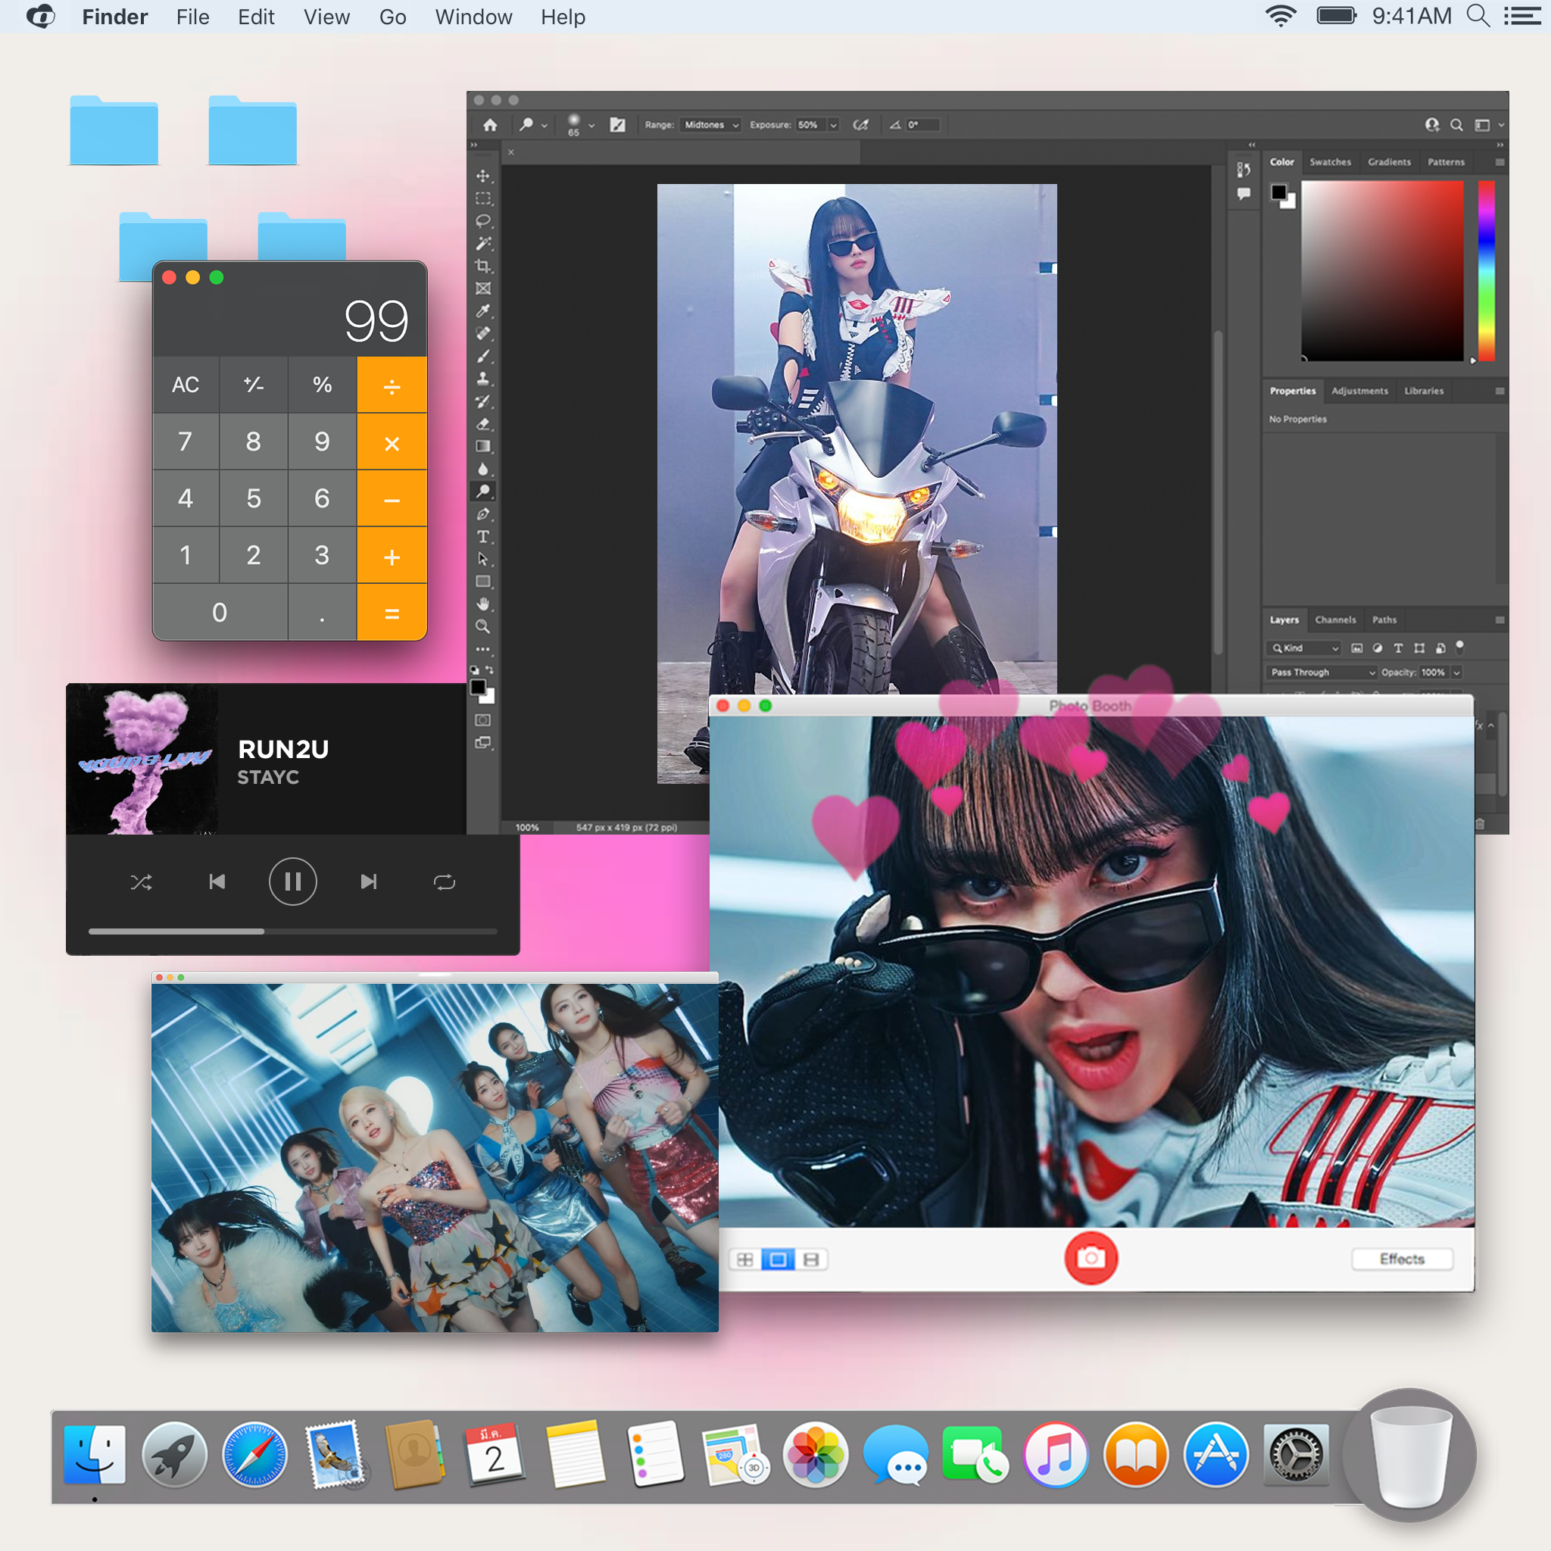The height and width of the screenshot is (1551, 1551).
Task: Select the Move tool in Photoshop
Action: point(482,176)
